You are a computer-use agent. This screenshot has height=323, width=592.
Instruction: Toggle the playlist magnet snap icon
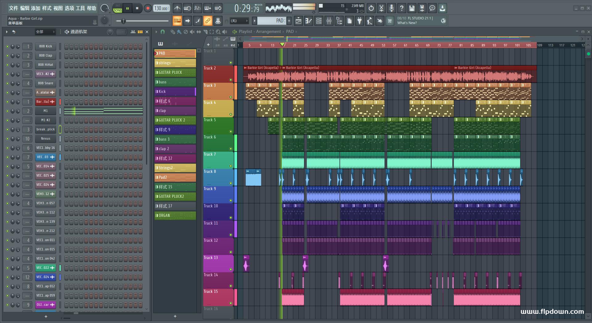(x=162, y=32)
